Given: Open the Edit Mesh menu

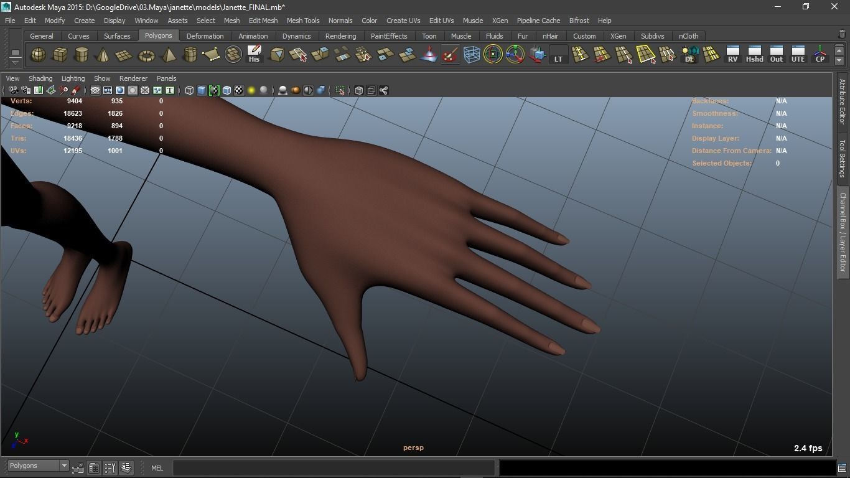Looking at the screenshot, I should click(263, 21).
